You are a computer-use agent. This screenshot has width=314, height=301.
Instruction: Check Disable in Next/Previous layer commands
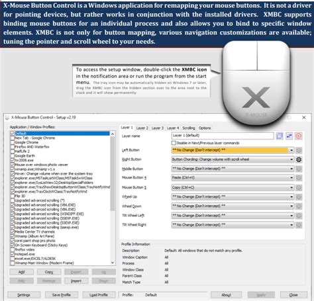[x=174, y=143]
